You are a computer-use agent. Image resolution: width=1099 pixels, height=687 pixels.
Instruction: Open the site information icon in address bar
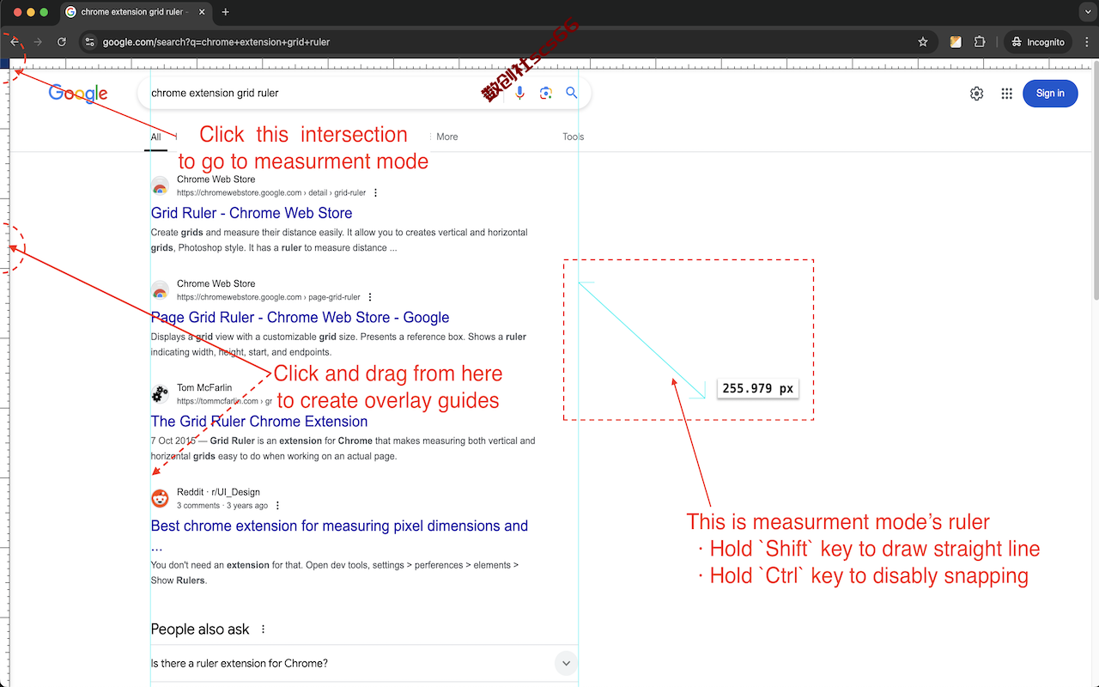tap(90, 42)
